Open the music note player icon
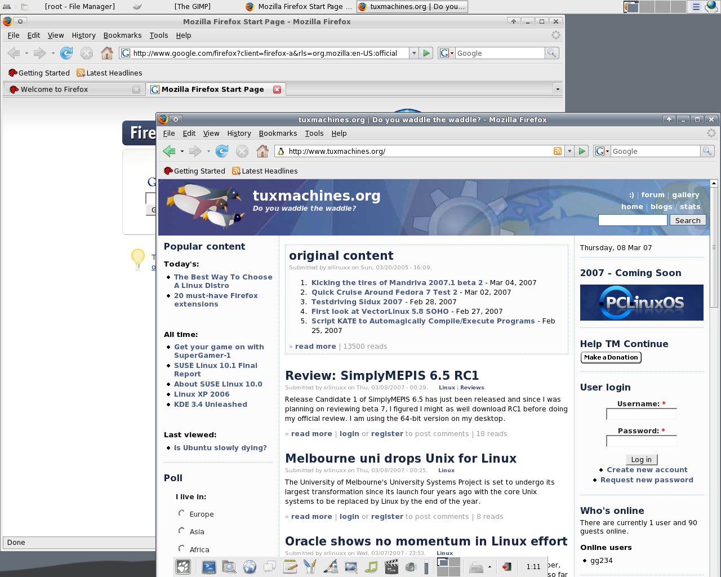This screenshot has height=577, width=721. (371, 567)
